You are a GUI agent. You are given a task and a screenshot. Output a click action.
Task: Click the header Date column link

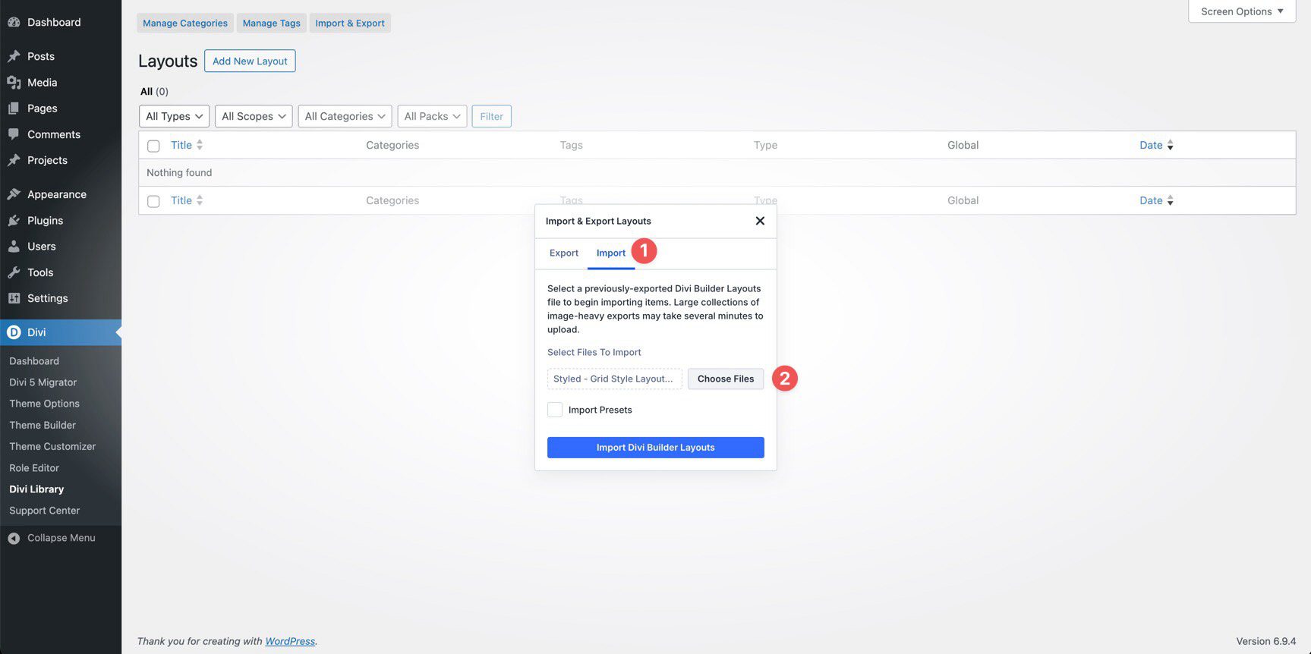pos(1151,145)
